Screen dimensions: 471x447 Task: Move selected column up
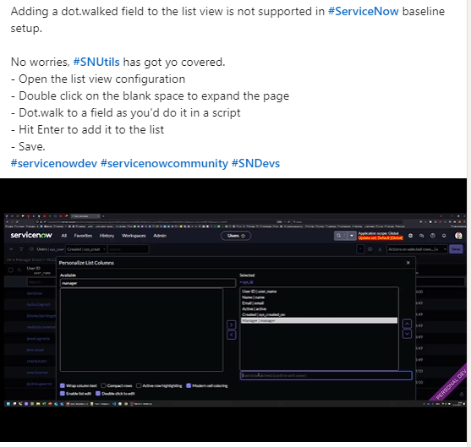(407, 324)
